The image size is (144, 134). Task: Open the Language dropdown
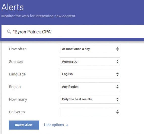point(90,74)
